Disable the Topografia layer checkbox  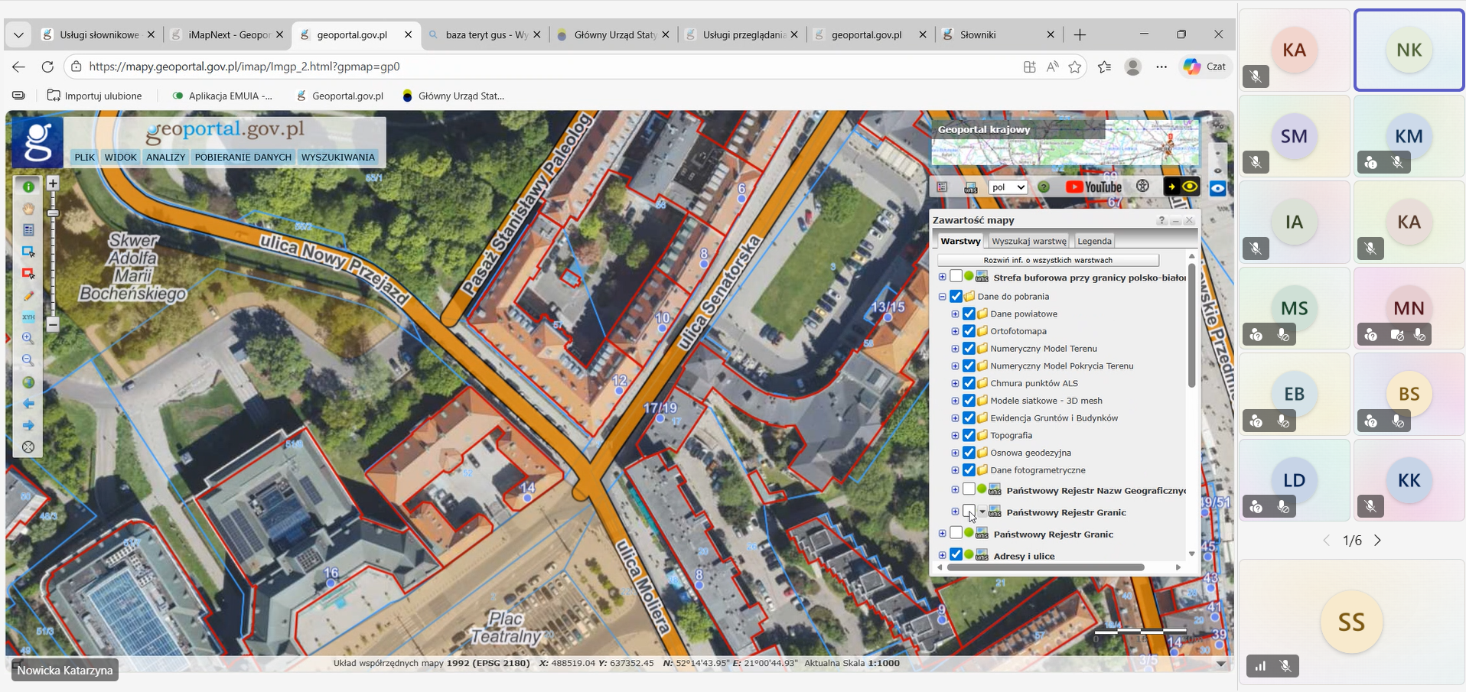pyautogui.click(x=969, y=435)
